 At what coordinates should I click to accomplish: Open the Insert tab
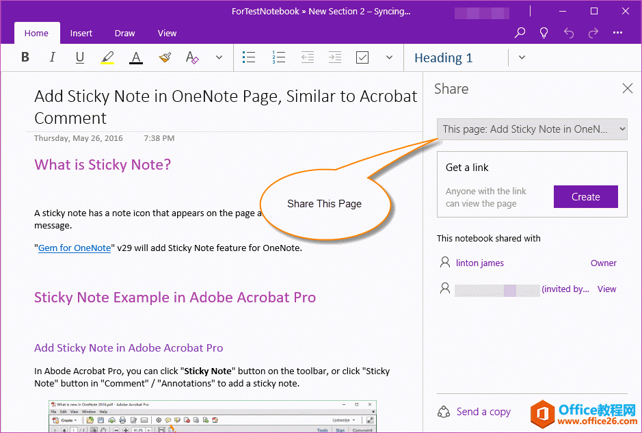[x=81, y=33]
